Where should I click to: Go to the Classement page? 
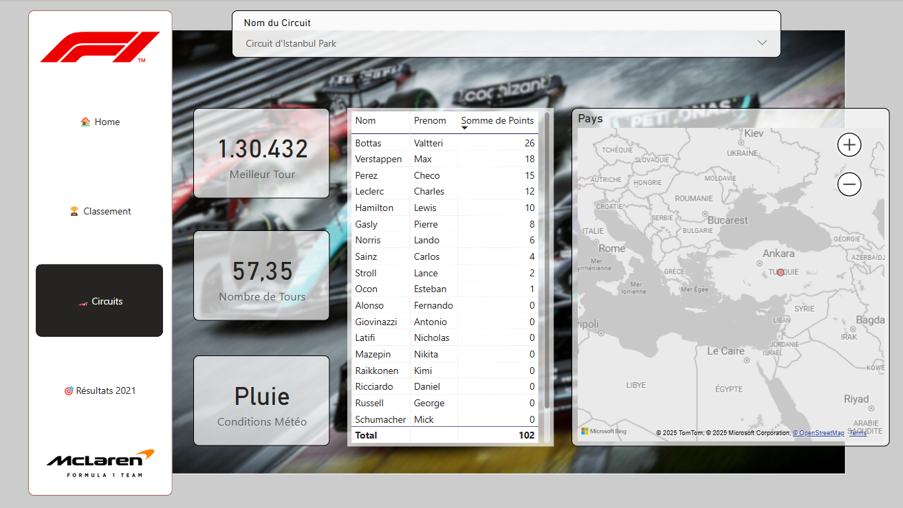100,211
